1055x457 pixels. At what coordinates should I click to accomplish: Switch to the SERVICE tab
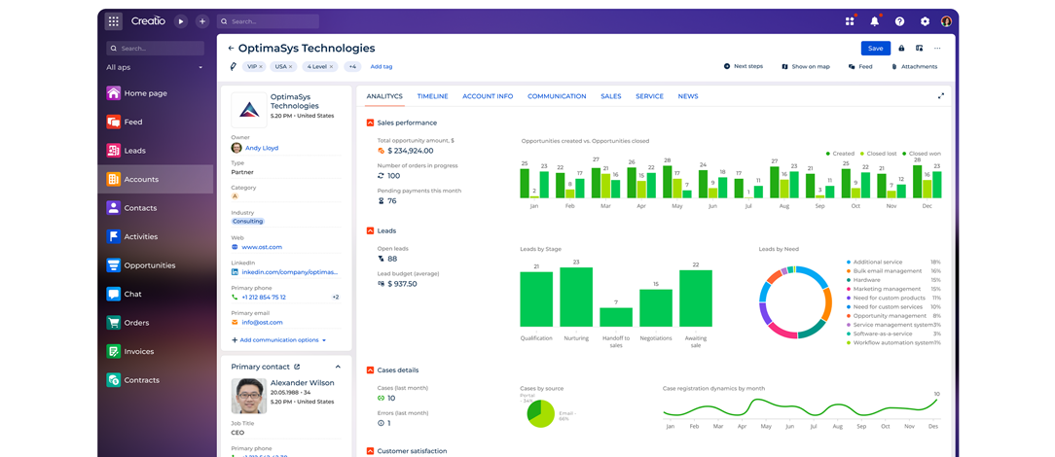[650, 96]
